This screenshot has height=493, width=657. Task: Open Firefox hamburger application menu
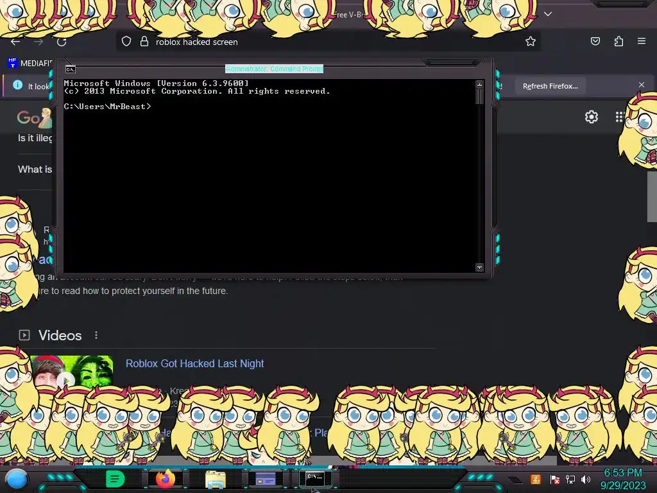tap(642, 41)
